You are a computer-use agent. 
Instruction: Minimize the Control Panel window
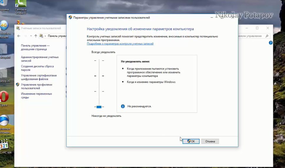(x=247, y=28)
